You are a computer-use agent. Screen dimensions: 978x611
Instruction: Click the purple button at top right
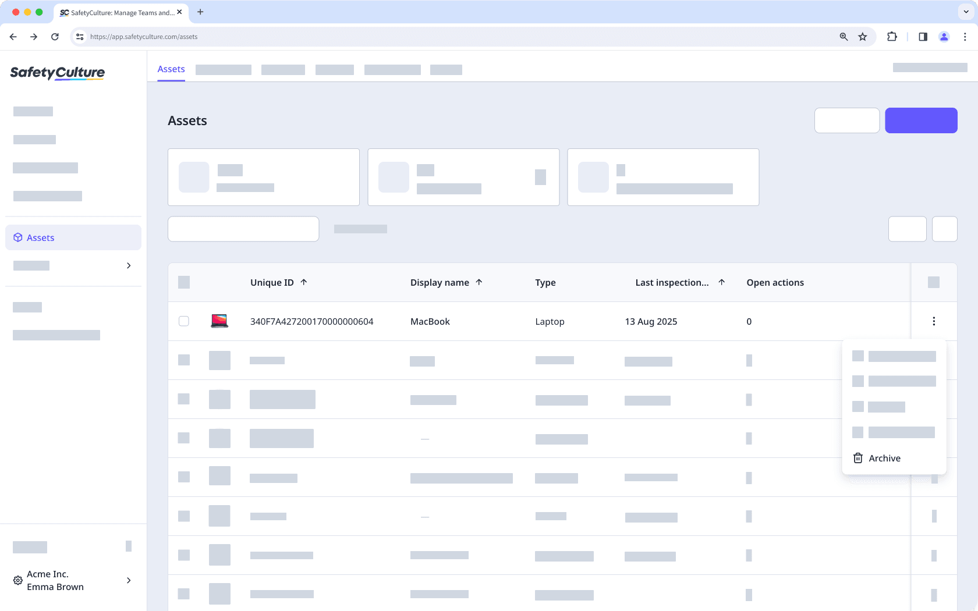[921, 120]
